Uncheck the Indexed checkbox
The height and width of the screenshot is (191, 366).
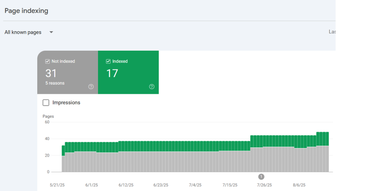point(108,61)
